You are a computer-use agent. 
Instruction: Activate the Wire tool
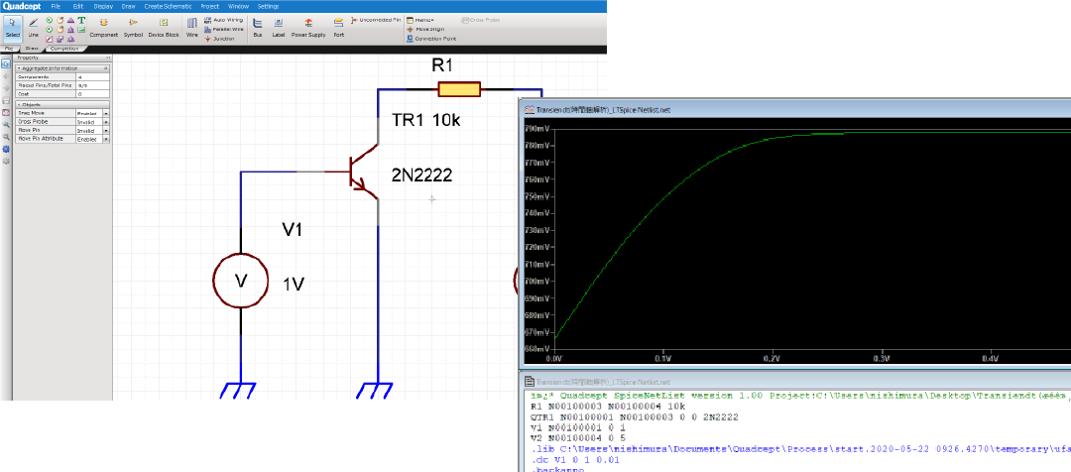(x=192, y=26)
